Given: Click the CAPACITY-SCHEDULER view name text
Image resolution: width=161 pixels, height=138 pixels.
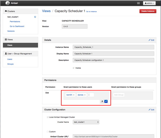Looking at the screenshot, I should [x=73, y=21].
